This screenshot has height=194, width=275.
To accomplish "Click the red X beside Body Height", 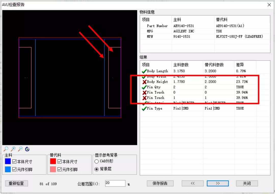I will [x=144, y=82].
